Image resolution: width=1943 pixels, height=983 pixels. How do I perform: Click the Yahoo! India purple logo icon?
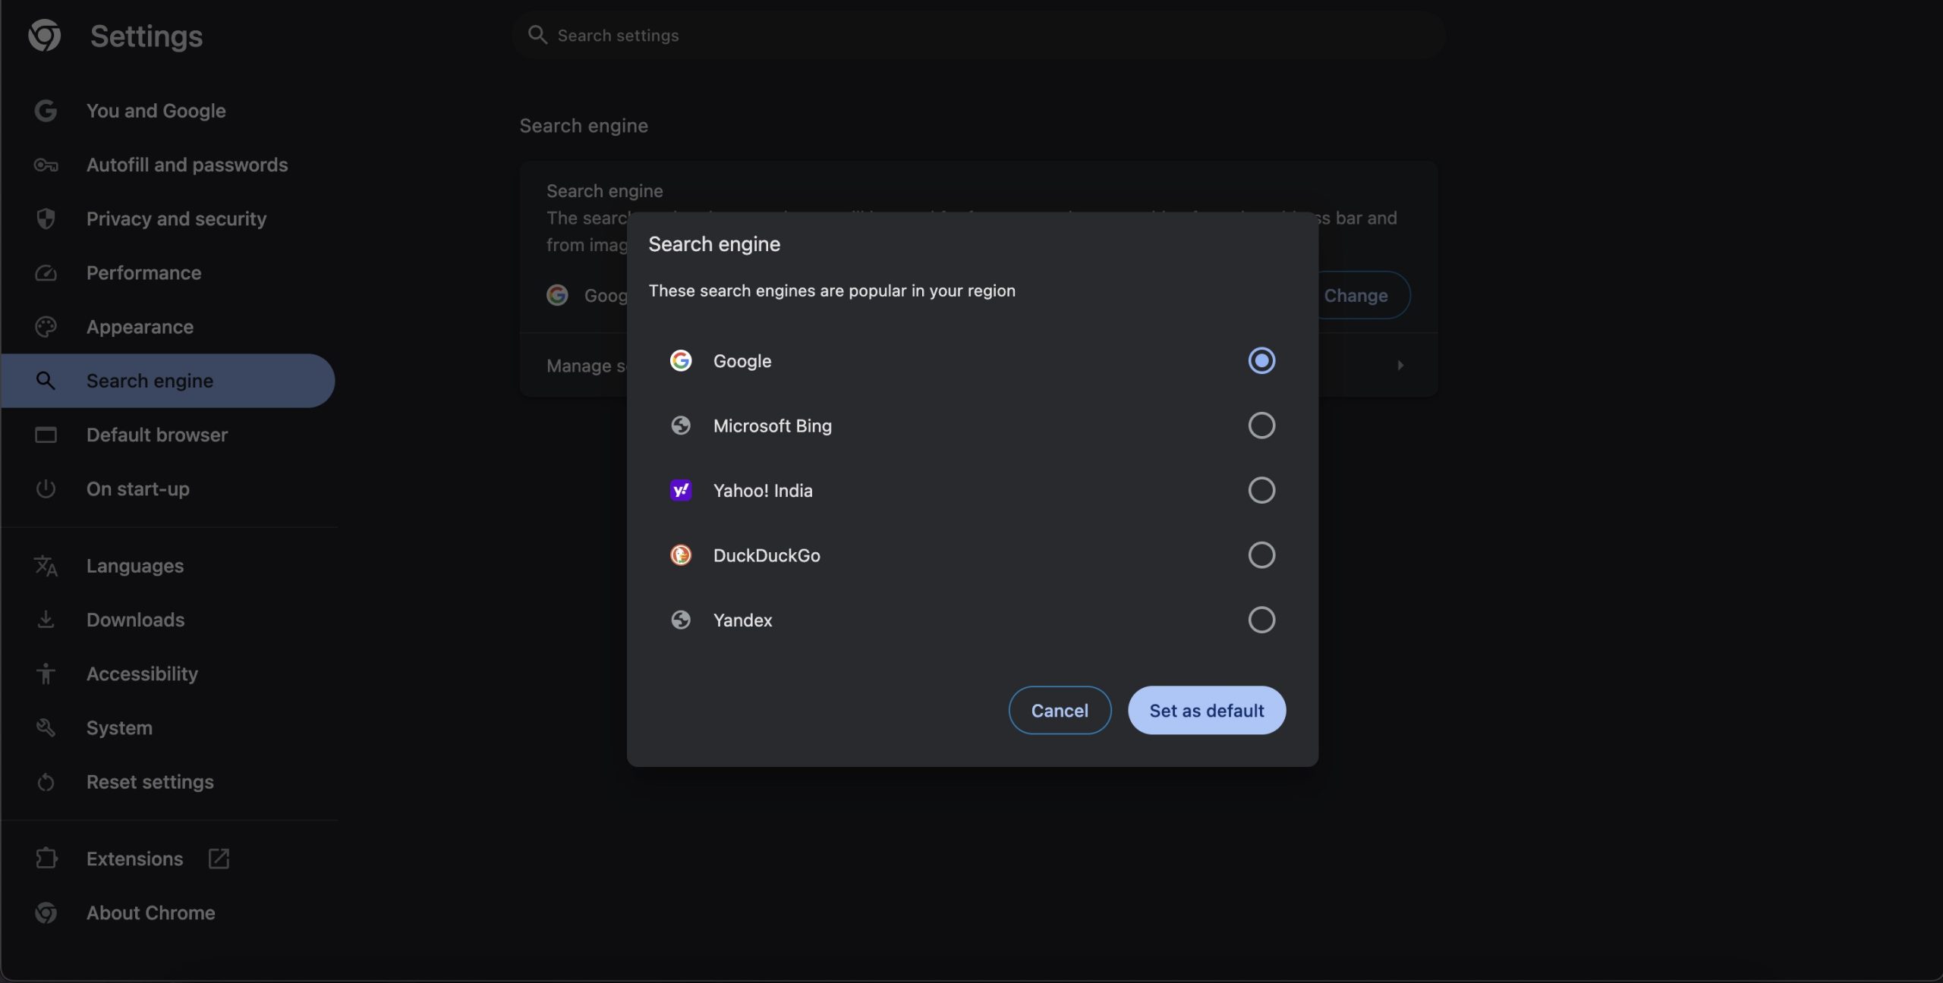(681, 491)
